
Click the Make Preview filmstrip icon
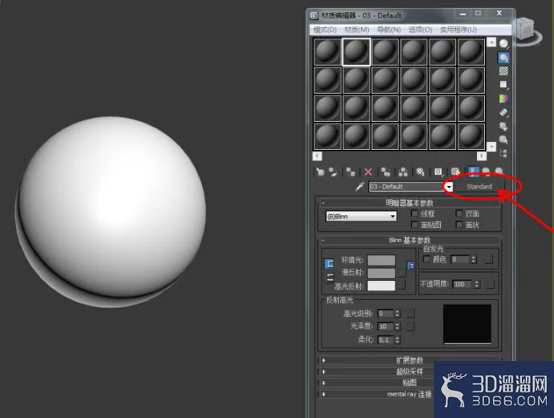click(x=503, y=112)
